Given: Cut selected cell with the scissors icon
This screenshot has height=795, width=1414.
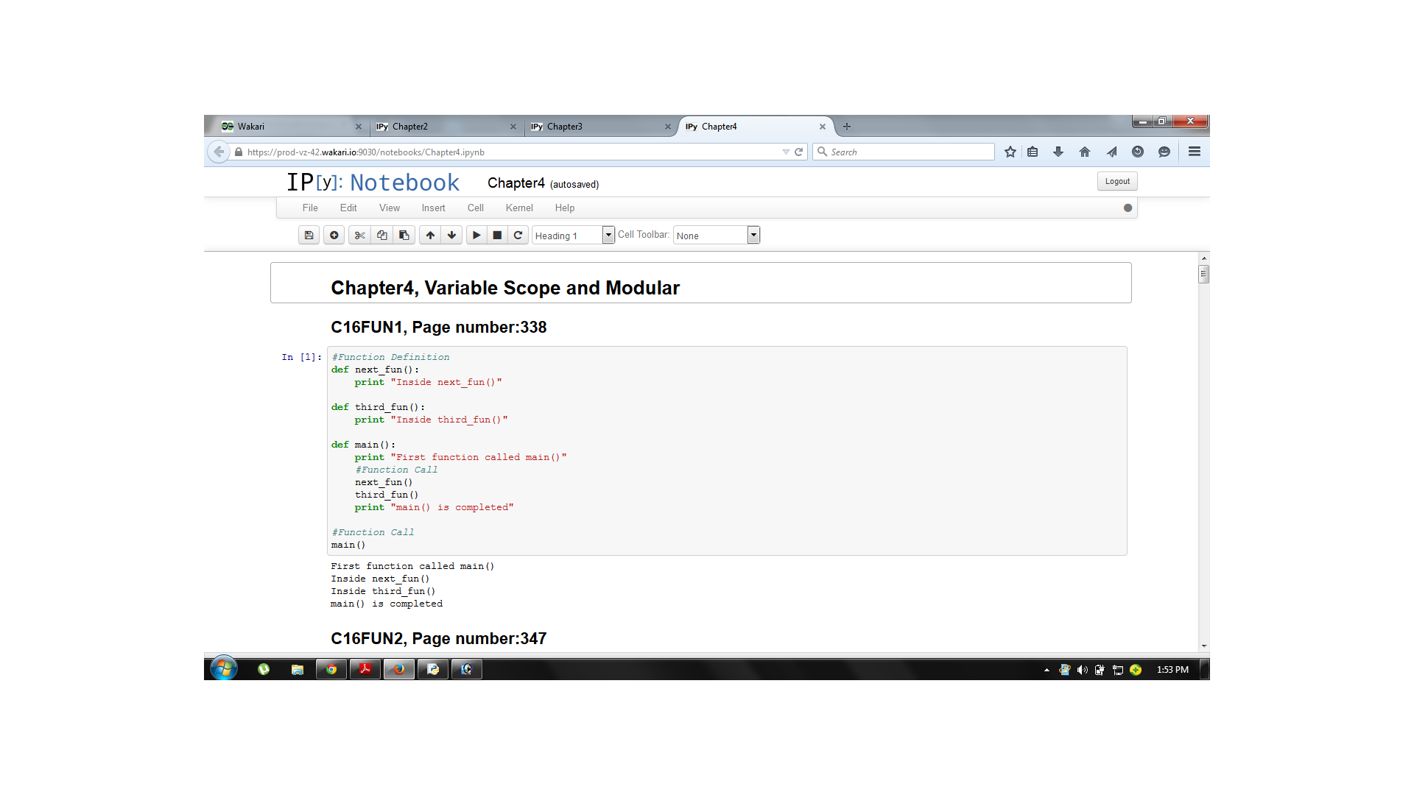Looking at the screenshot, I should (359, 235).
